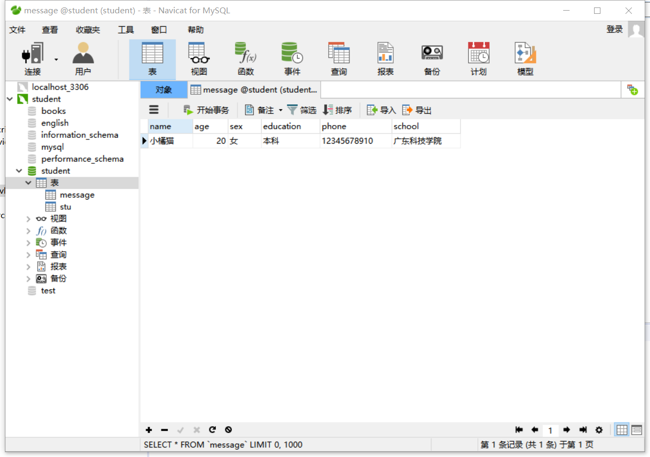The image size is (650, 457).
Task: Click the new-tab icon at the tab bar's right end
Action: (632, 90)
